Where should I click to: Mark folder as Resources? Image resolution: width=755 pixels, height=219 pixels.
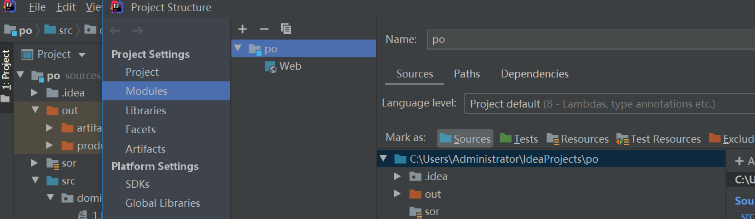tap(578, 138)
